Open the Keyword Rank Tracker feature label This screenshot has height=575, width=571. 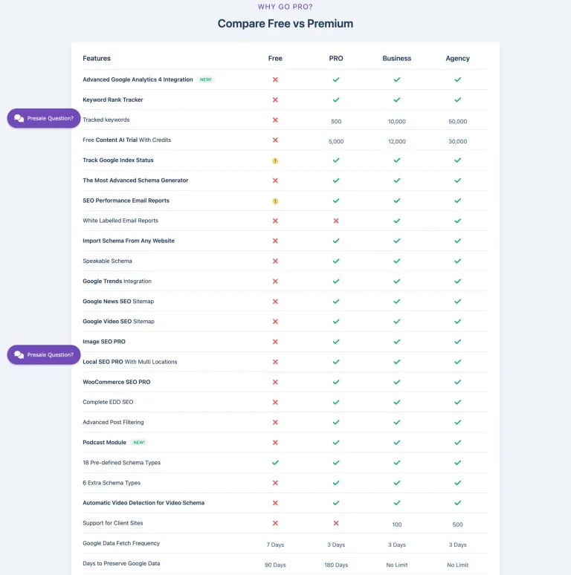(x=113, y=100)
